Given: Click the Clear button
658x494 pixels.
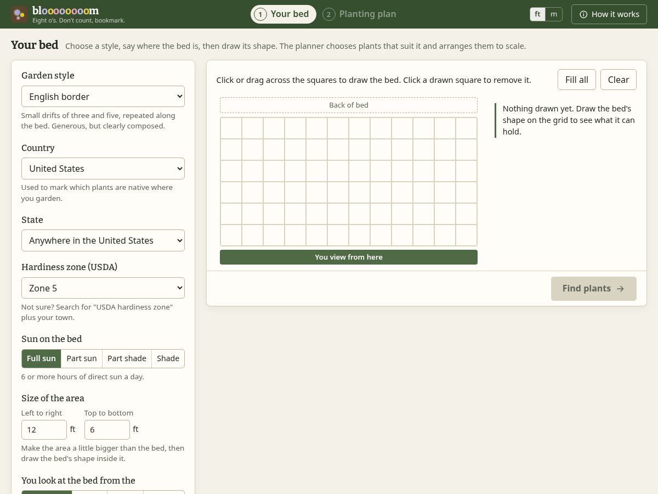Looking at the screenshot, I should (619, 80).
